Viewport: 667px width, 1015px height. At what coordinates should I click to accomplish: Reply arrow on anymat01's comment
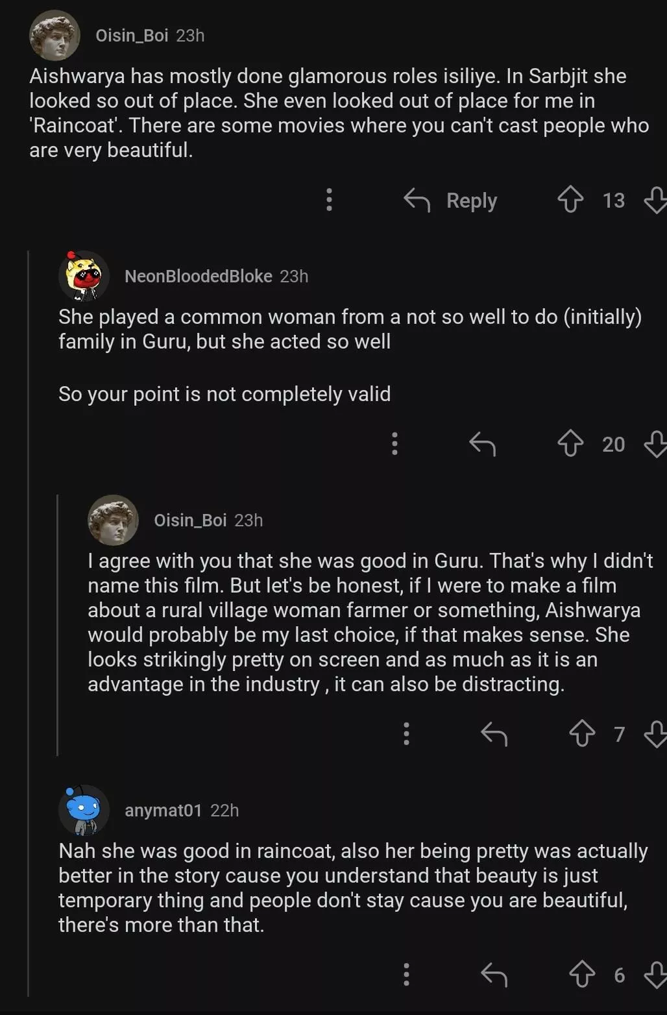[494, 975]
